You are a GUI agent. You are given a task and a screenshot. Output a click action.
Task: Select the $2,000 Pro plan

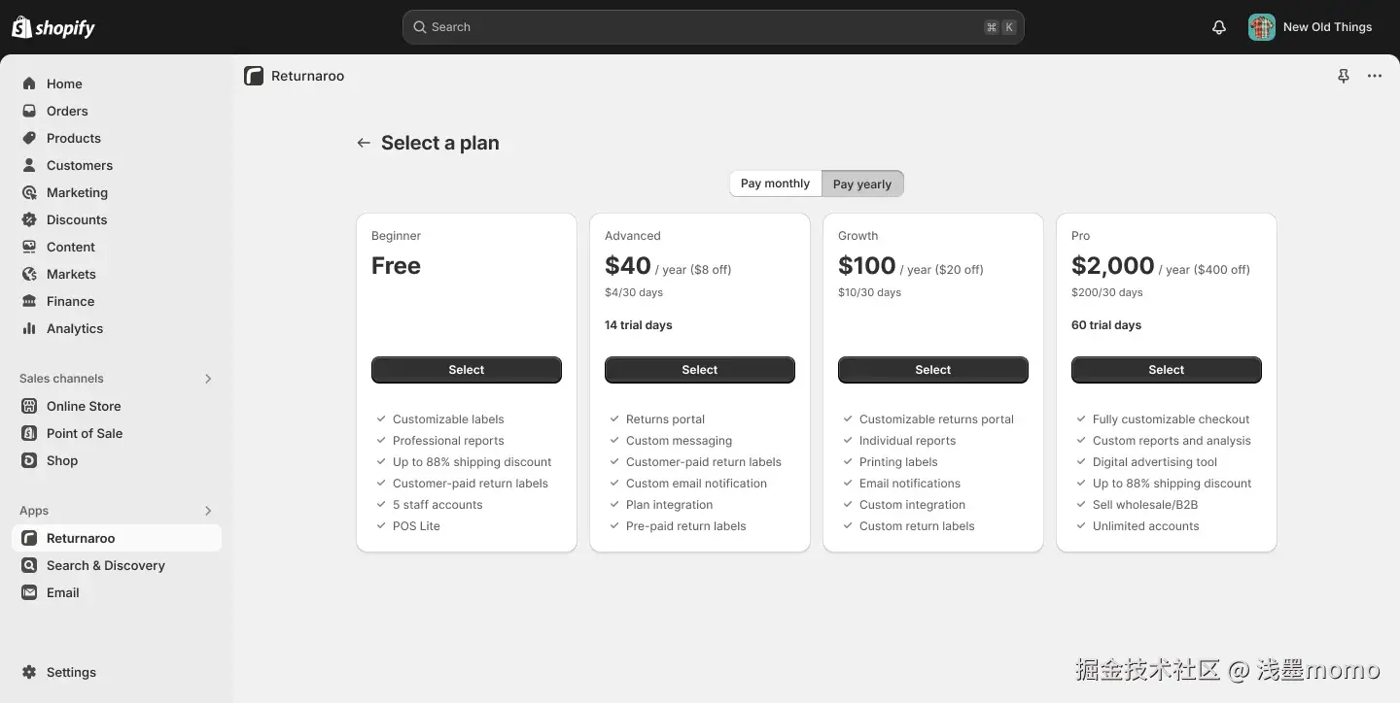[1167, 370]
